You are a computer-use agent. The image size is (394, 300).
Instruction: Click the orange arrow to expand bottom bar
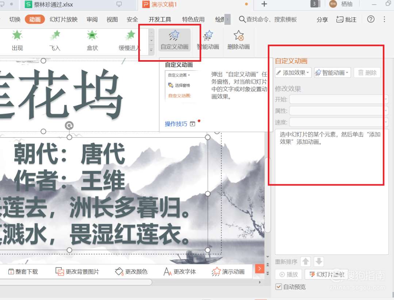[x=260, y=269]
